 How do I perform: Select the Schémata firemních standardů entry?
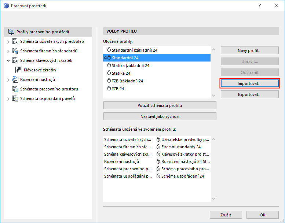tap(49, 51)
